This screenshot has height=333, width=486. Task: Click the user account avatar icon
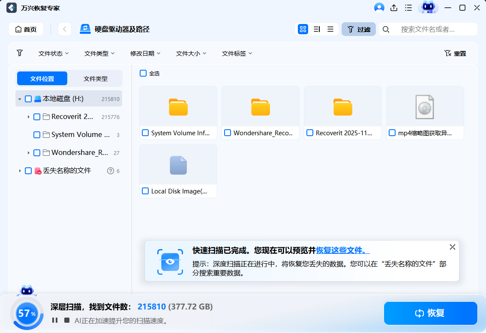379,8
